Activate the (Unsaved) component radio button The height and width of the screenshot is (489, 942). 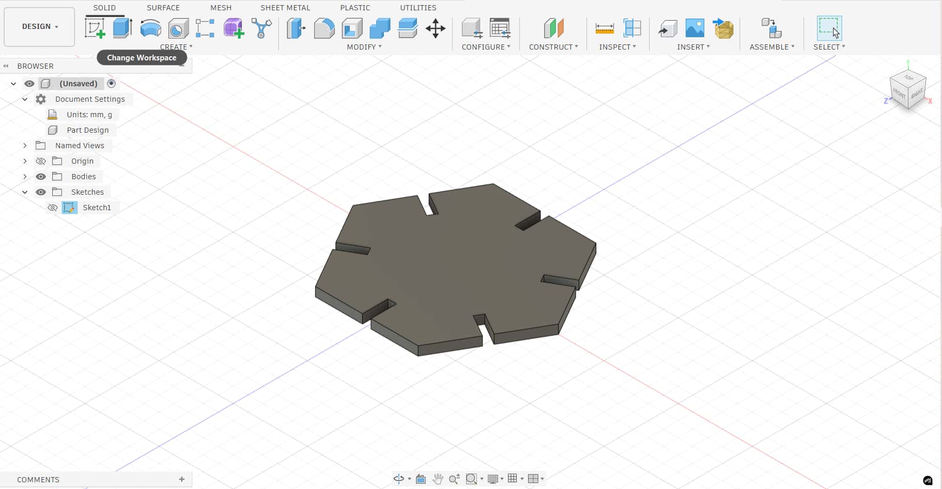[111, 83]
